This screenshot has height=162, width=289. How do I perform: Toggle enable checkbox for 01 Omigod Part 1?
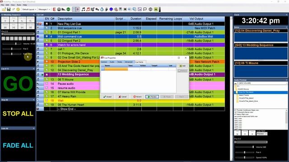pos(47,32)
